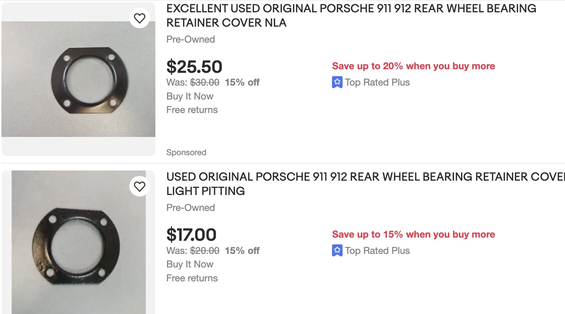
Task: Click first retainer cover product thumbnail
Action: click(x=78, y=79)
